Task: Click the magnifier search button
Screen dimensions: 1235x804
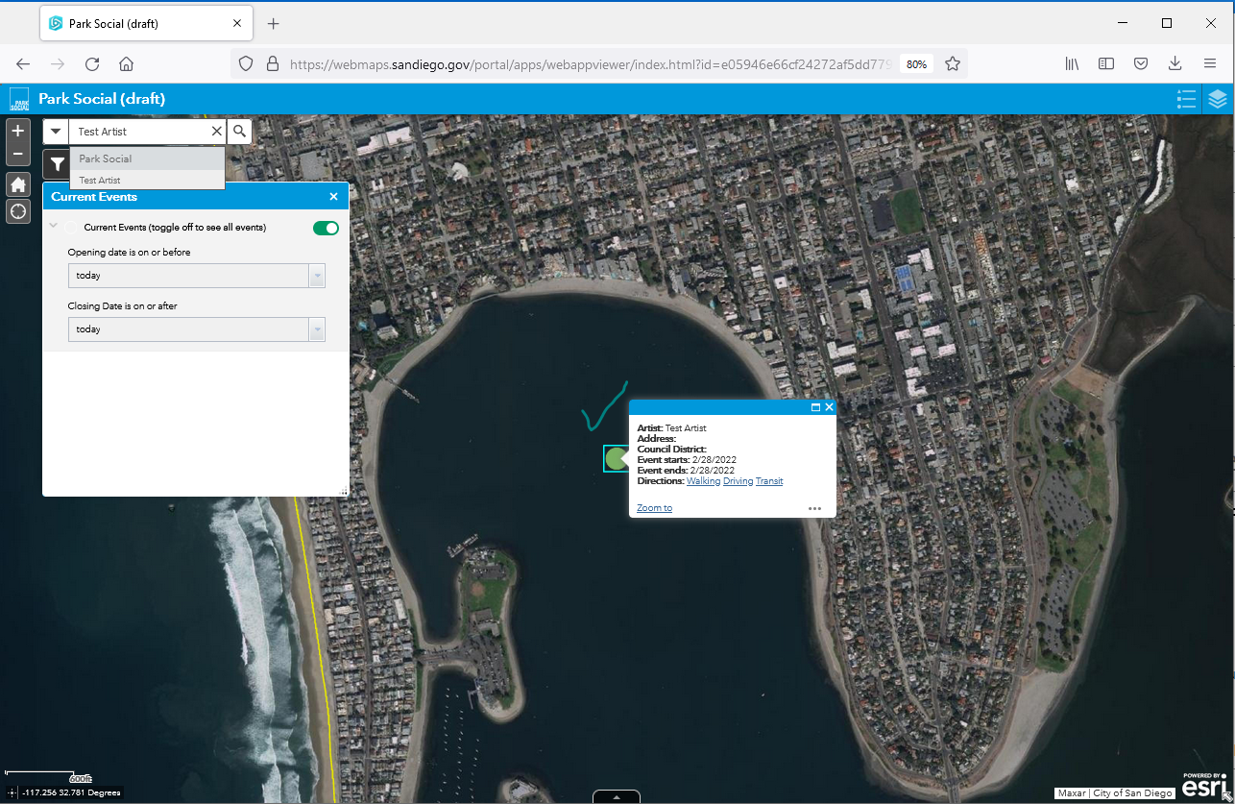Action: 240,132
